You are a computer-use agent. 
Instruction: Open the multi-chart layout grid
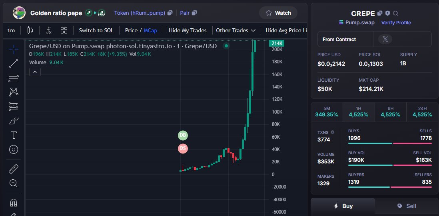point(64,30)
